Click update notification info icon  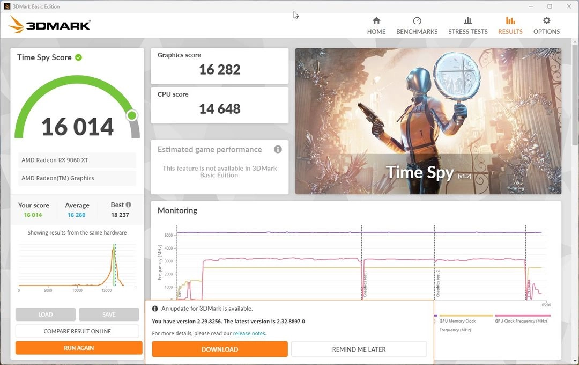click(x=155, y=309)
